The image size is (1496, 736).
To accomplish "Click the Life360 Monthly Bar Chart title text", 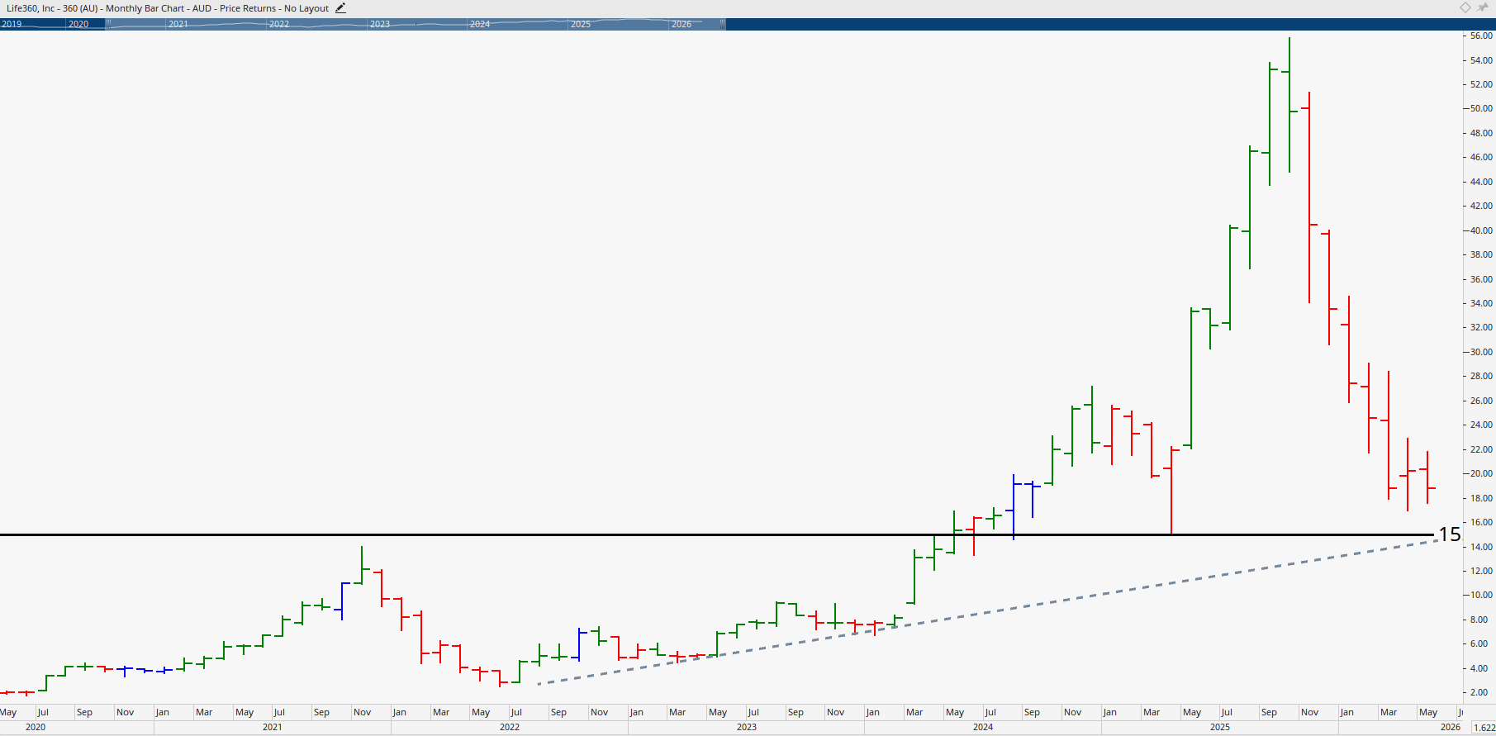I will (168, 8).
